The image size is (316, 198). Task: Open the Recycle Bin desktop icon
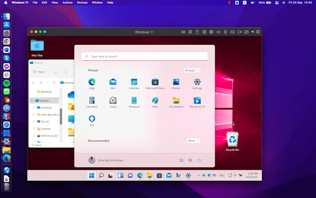[232, 141]
